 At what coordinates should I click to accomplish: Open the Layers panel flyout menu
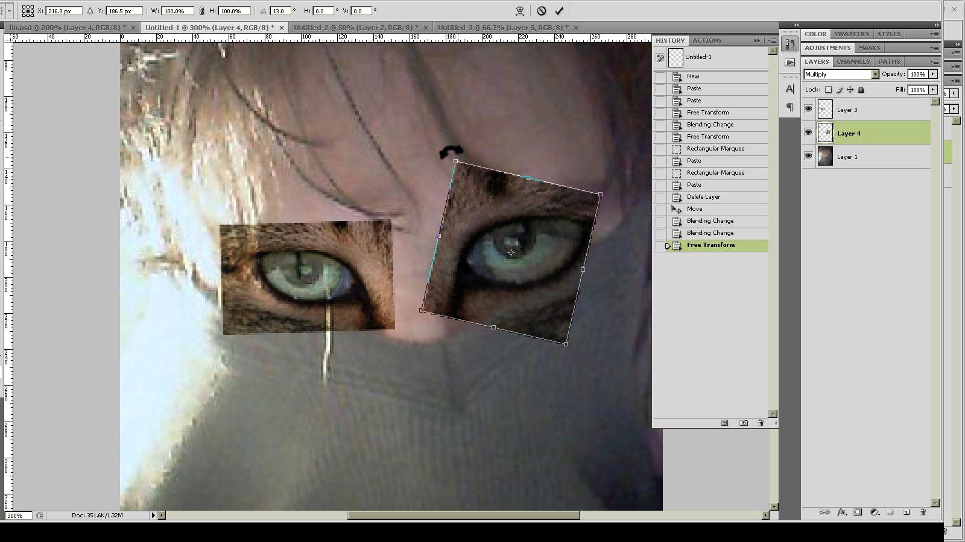[x=934, y=61]
